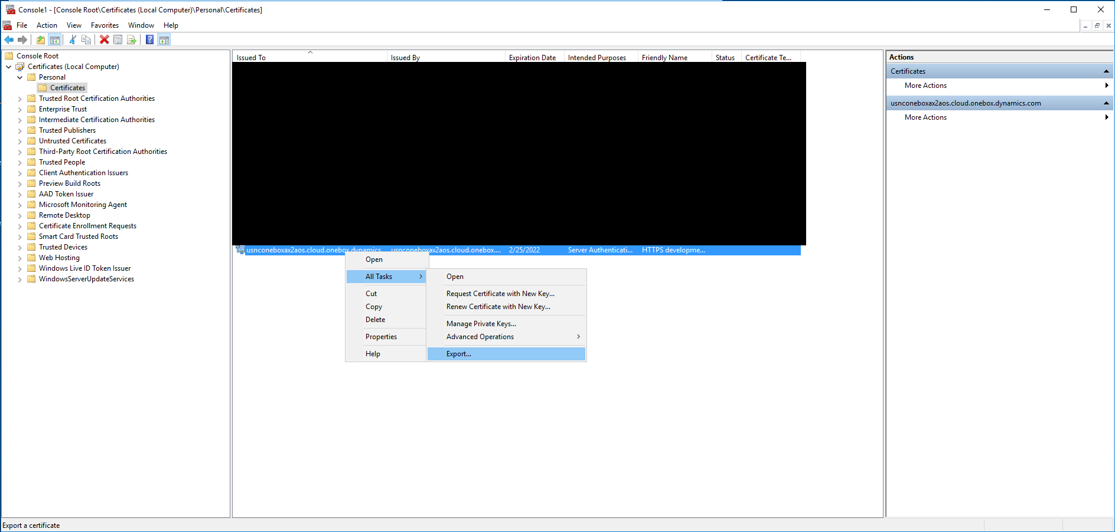Minimize the inner MDI child window
This screenshot has height=532, width=1115.
click(x=1085, y=25)
